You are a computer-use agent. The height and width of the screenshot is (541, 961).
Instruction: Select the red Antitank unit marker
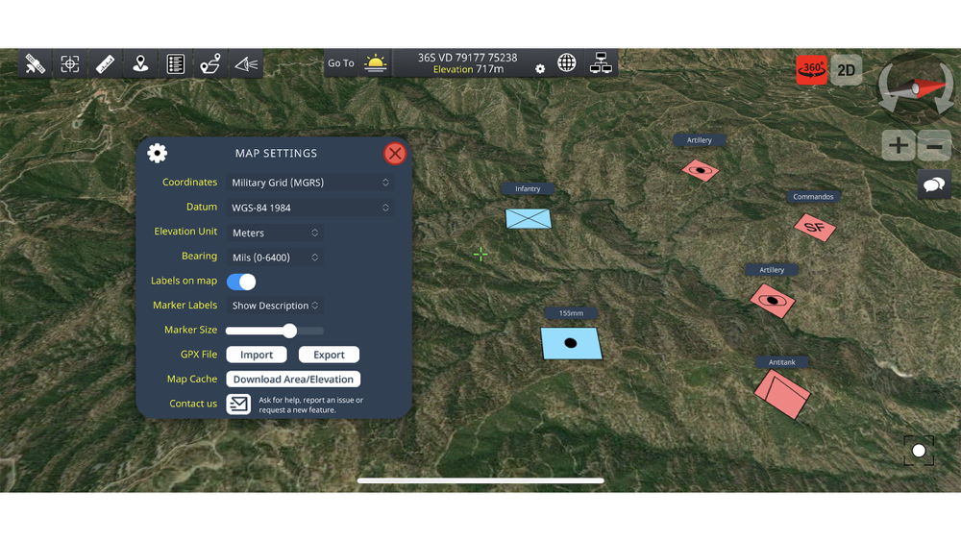tap(782, 395)
